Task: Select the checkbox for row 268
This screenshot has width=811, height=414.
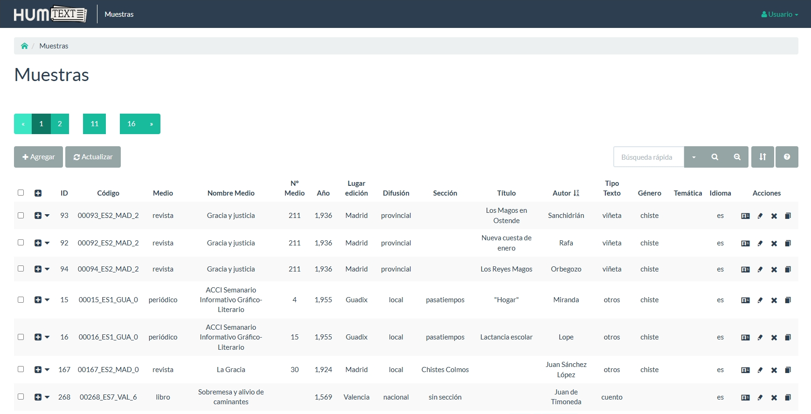Action: pyautogui.click(x=21, y=397)
